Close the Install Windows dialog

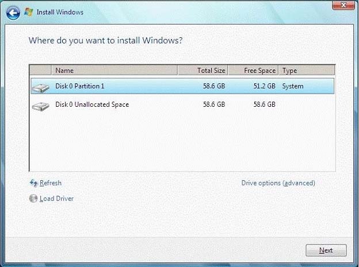[343, 5]
